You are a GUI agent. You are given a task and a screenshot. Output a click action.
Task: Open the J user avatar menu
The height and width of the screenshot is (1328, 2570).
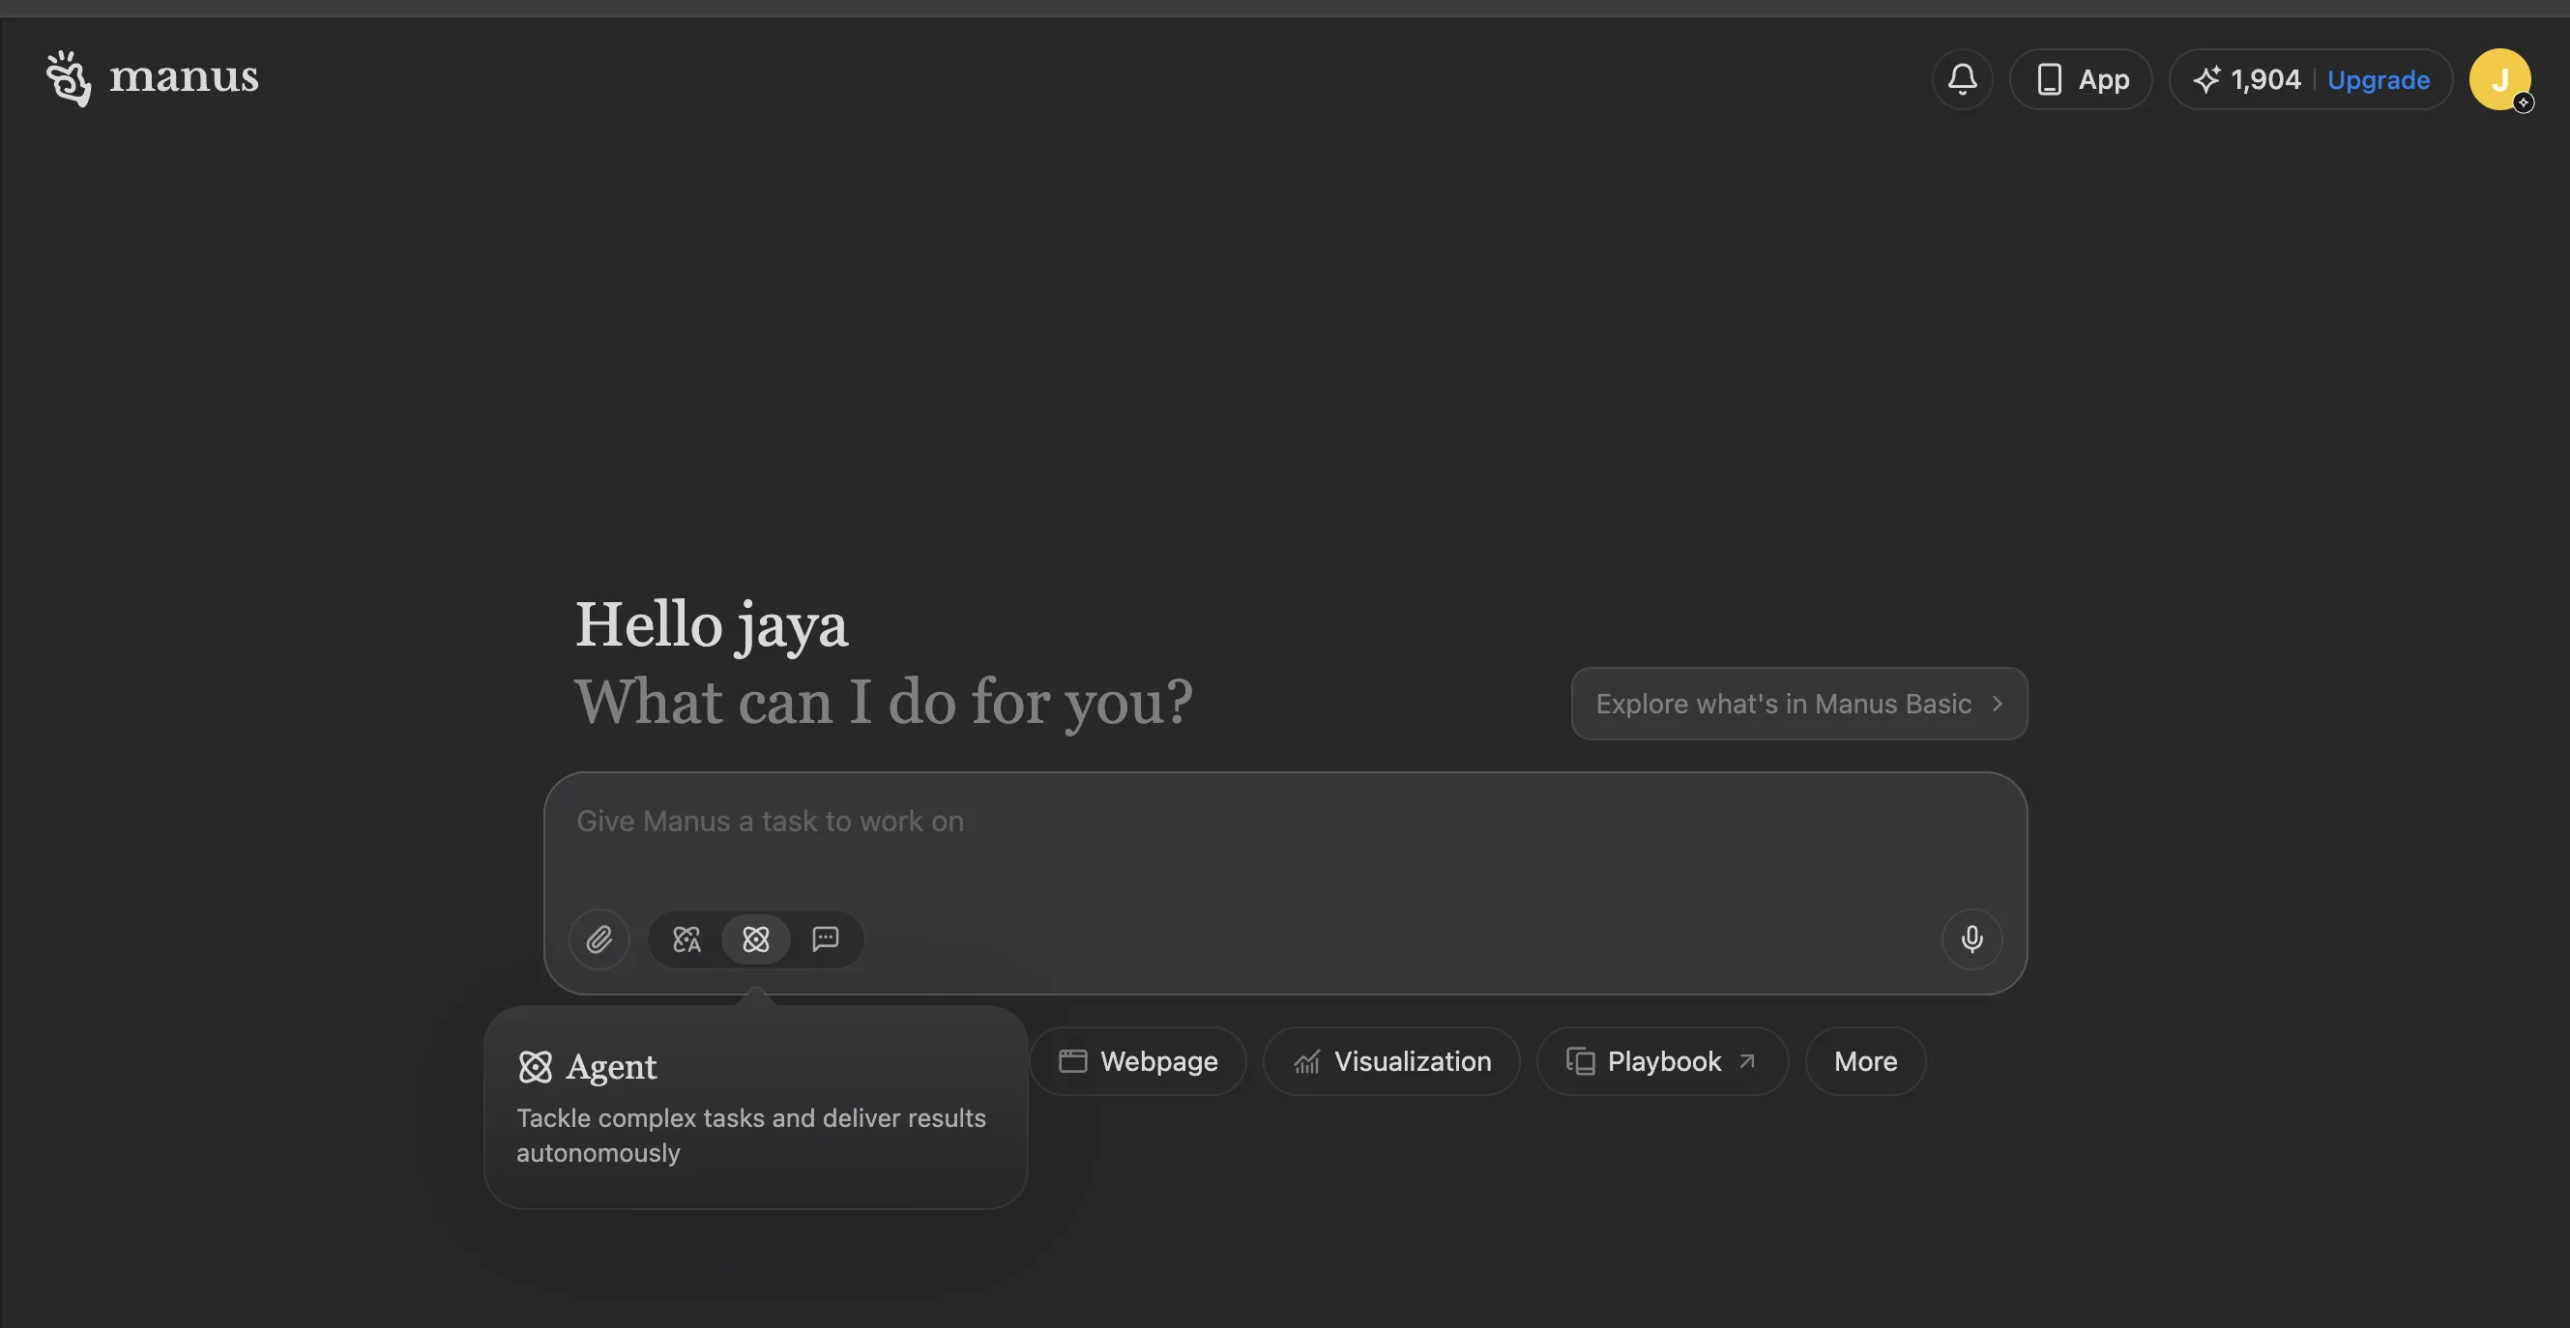(x=2498, y=78)
